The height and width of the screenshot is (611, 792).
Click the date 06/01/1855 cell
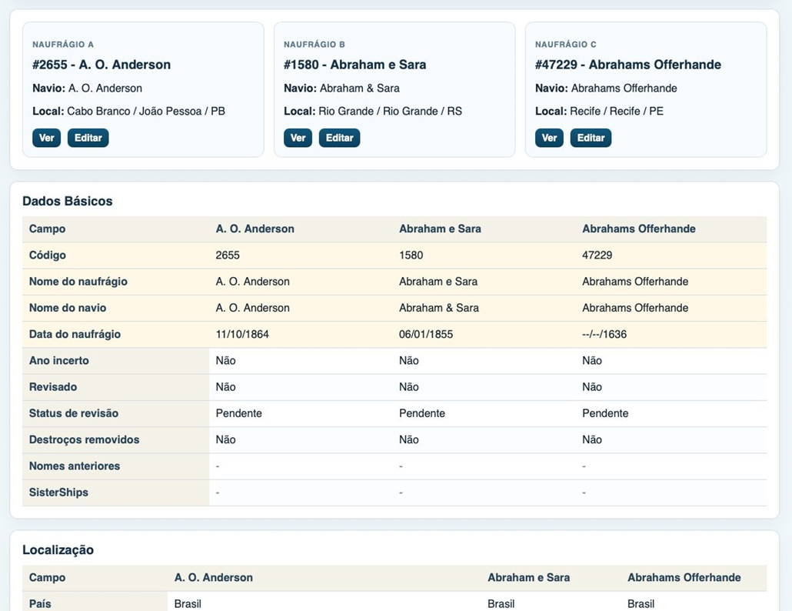(x=484, y=334)
